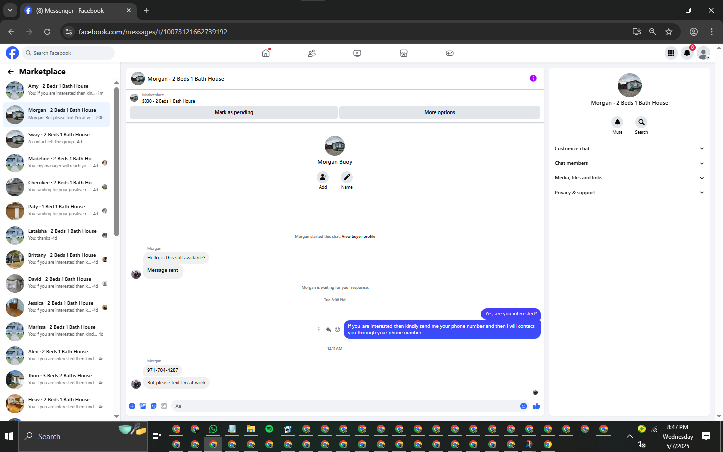Click More options button
Image resolution: width=723 pixels, height=452 pixels.
(x=440, y=112)
